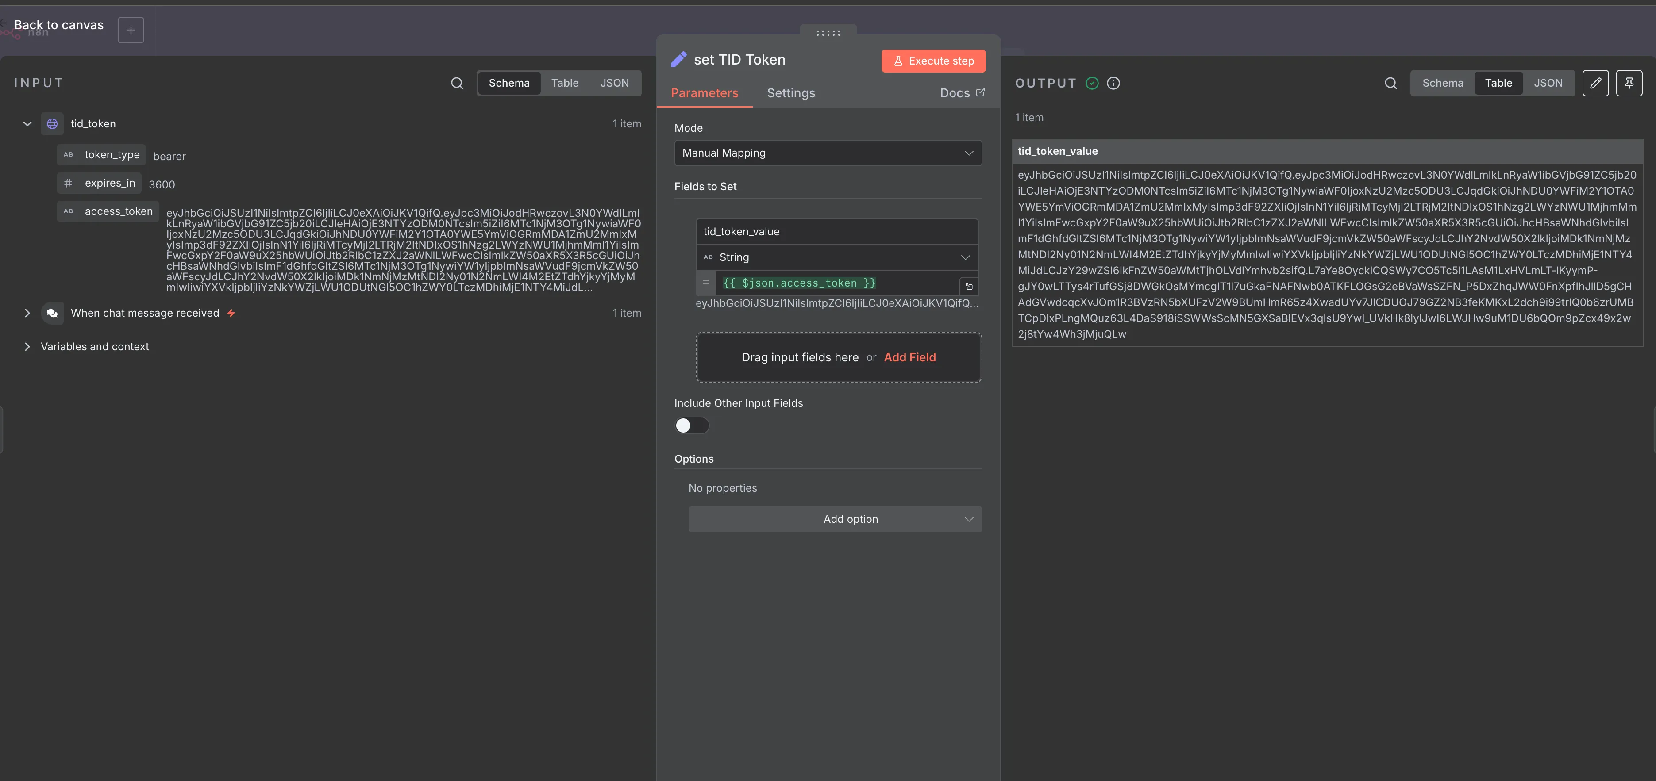The image size is (1656, 781).
Task: Open the Mode Manual Mapping dropdown
Action: click(828, 153)
